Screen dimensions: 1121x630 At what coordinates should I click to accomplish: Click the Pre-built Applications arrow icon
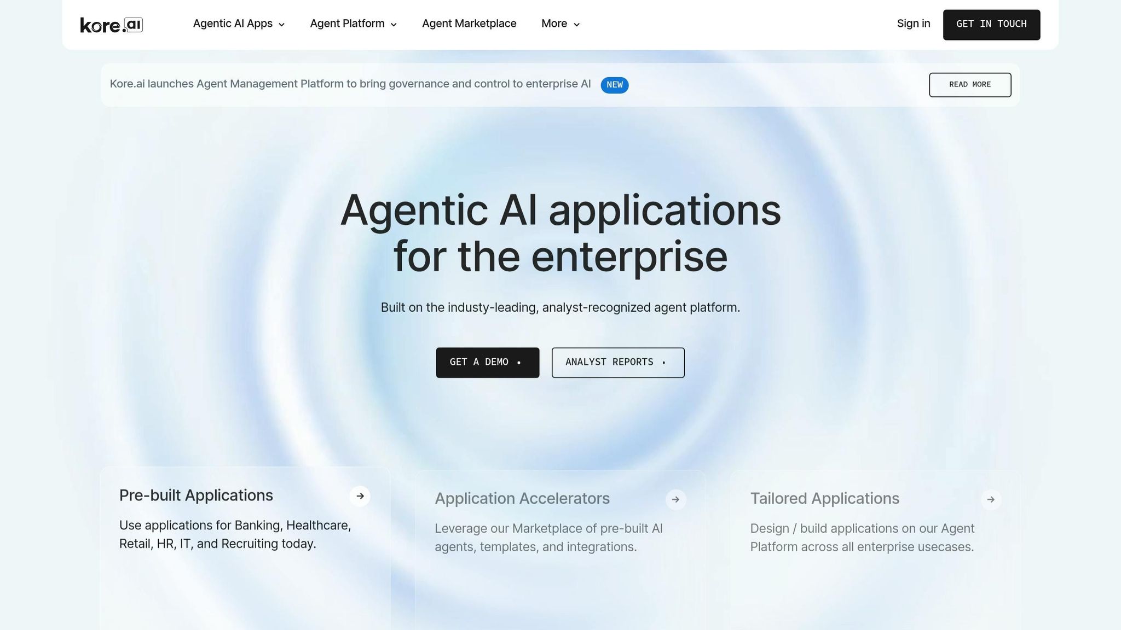point(360,496)
